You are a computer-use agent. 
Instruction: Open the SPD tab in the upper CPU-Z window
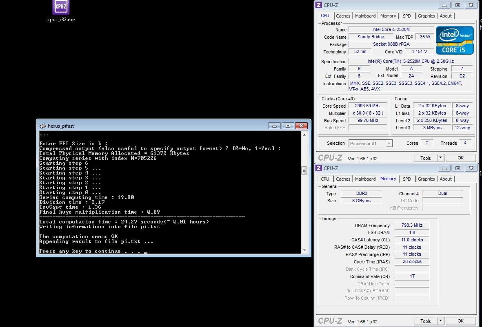406,16
